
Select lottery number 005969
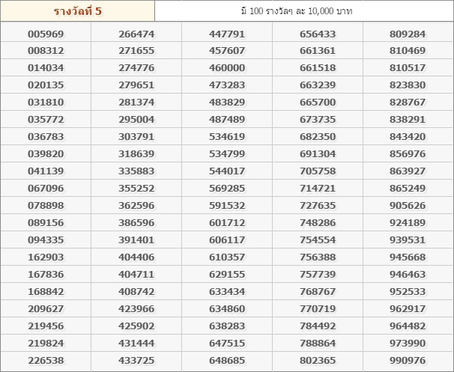[x=46, y=34]
